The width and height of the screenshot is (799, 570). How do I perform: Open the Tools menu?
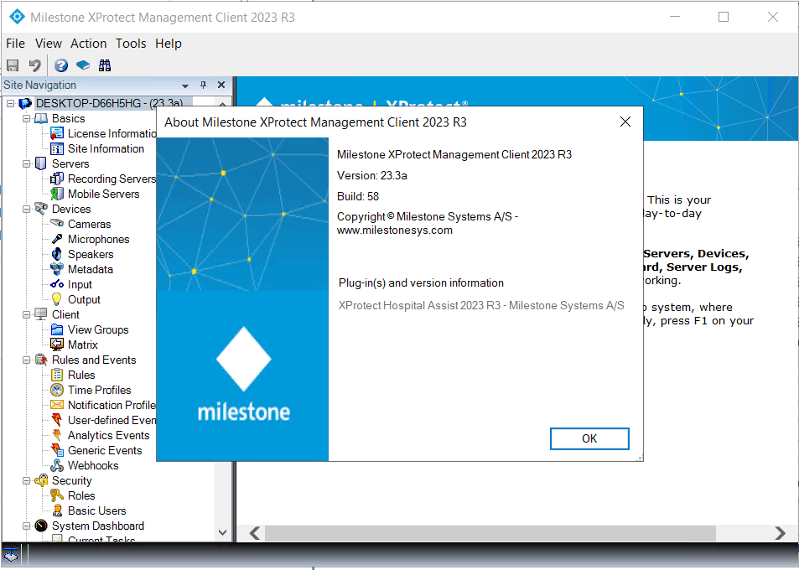(131, 43)
